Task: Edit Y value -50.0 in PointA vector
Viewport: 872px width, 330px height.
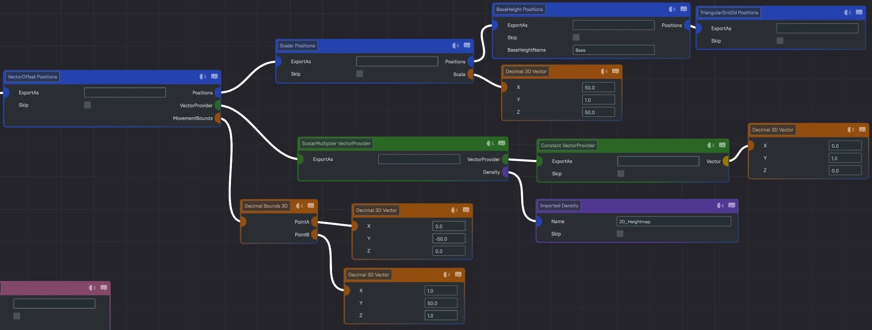Action: point(449,239)
